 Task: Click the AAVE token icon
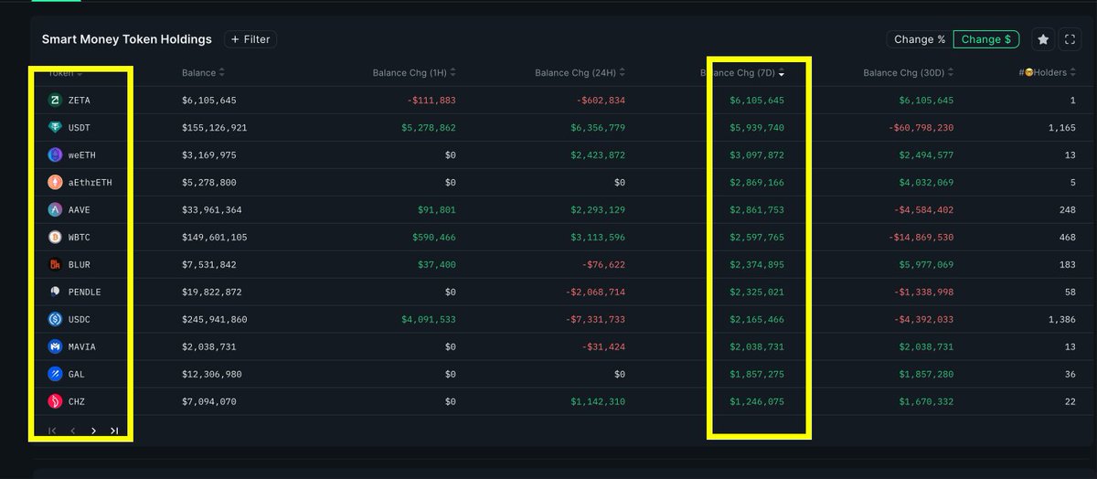click(54, 210)
